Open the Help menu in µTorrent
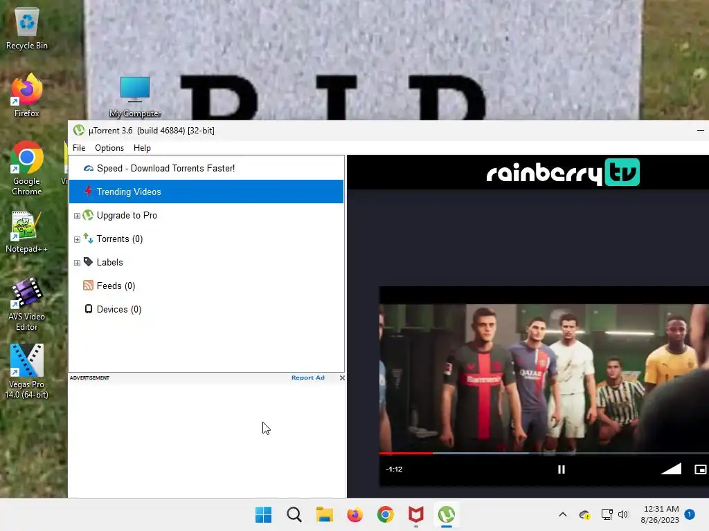 pyautogui.click(x=142, y=148)
